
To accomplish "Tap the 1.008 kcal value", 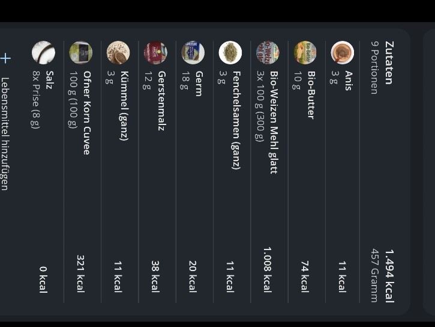I will pyautogui.click(x=268, y=269).
